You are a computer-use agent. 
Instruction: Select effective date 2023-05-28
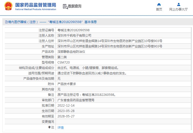[66, 111]
